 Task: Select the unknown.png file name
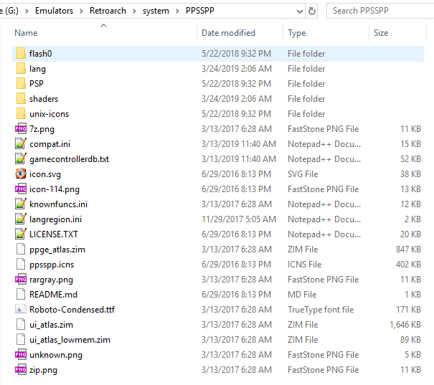56,355
